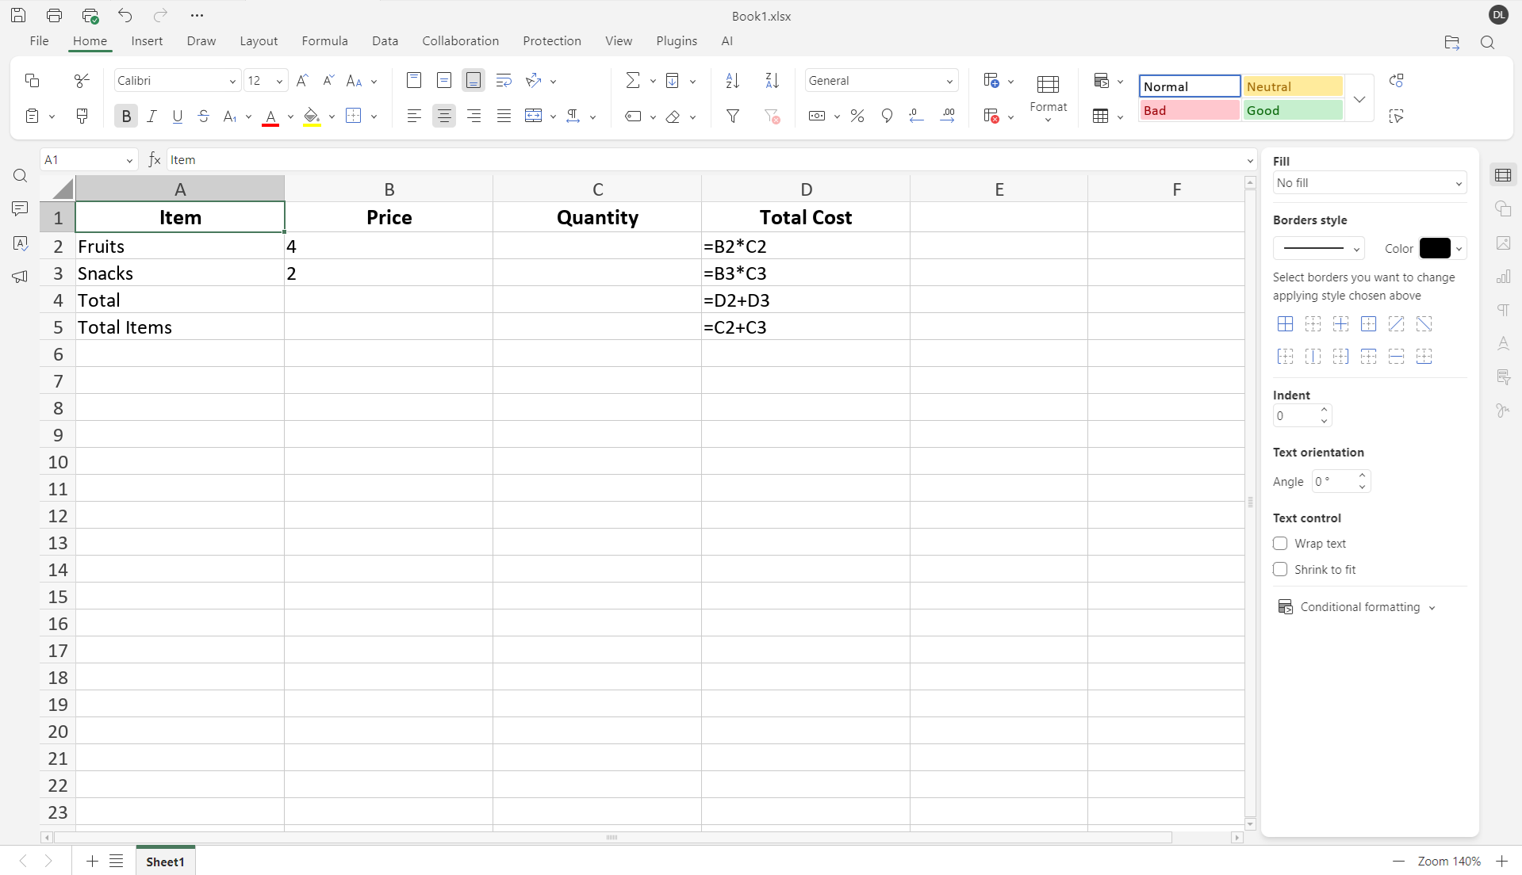Click the Wrap text toolbar icon
The width and height of the screenshot is (1522, 875).
click(503, 81)
